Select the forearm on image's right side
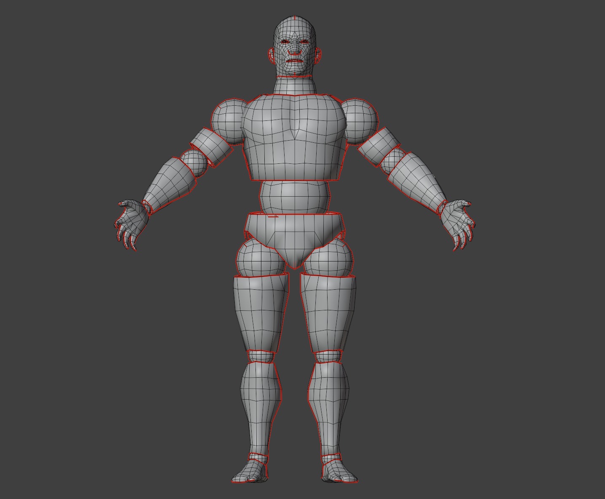Image resolution: width=605 pixels, height=499 pixels. coord(417,183)
